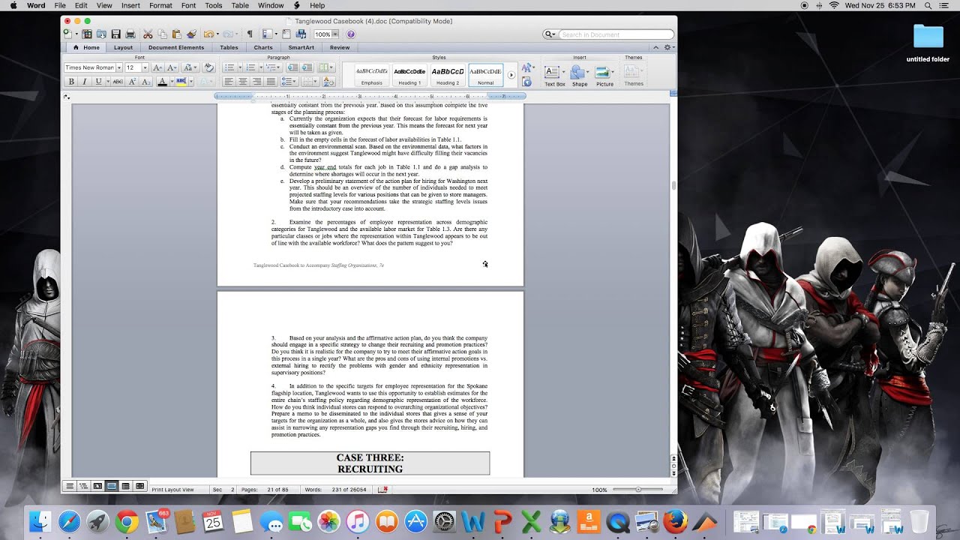Expand the bulleted list options arrow

(x=240, y=67)
